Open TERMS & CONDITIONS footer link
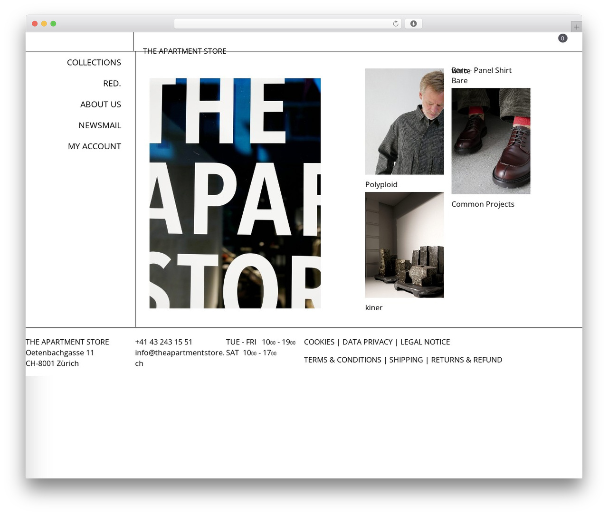 click(342, 360)
